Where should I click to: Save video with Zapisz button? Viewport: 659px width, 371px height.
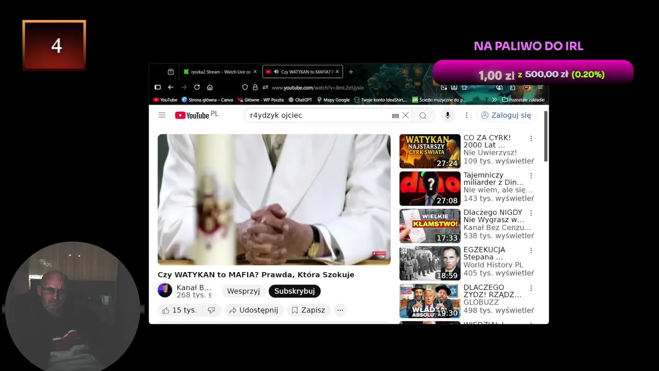coord(308,310)
